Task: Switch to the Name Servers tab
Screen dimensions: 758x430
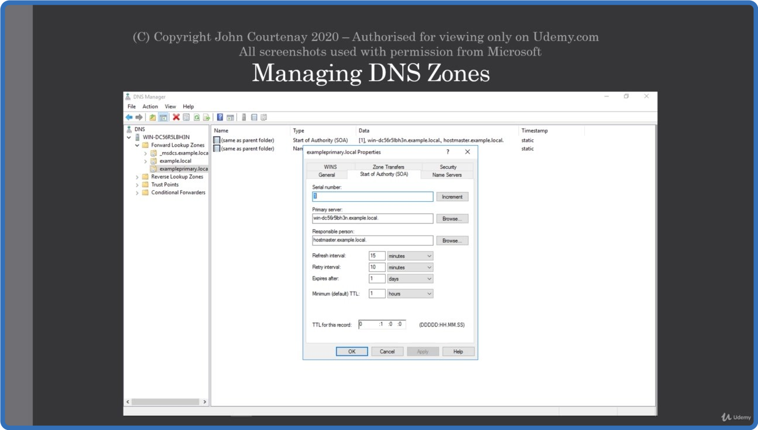Action: pyautogui.click(x=447, y=175)
